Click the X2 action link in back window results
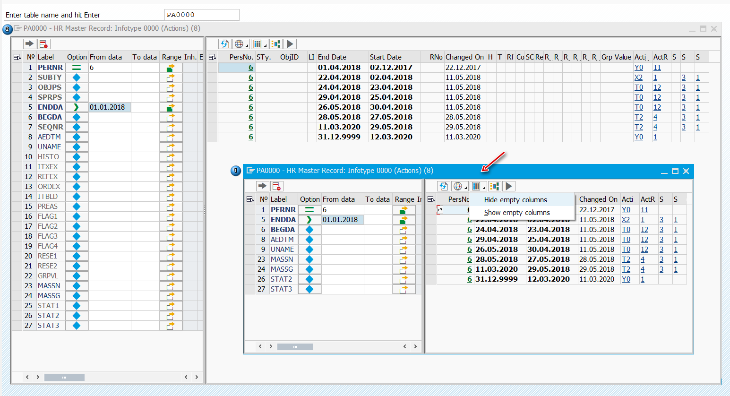 tap(639, 77)
